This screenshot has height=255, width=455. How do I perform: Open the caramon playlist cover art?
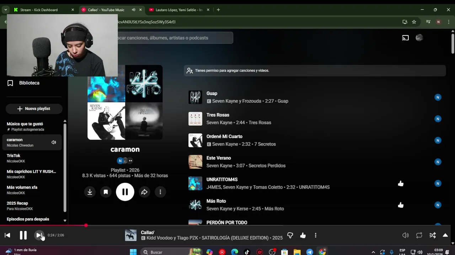[125, 102]
